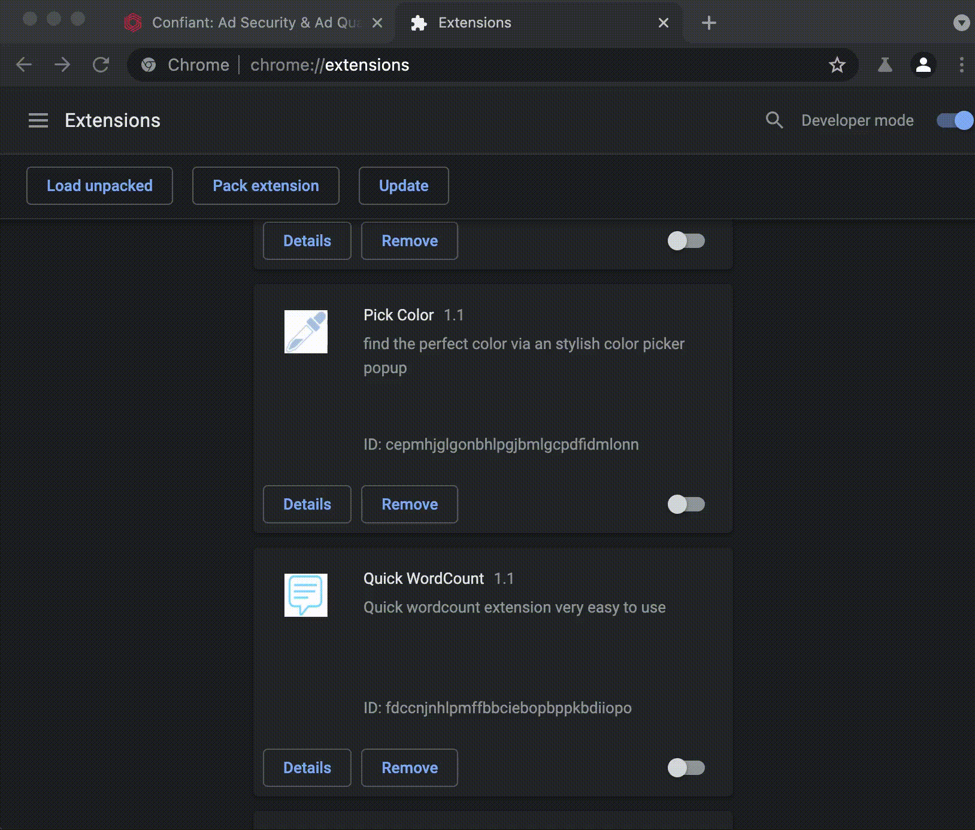Open Details for Pick Color
This screenshot has width=975, height=830.
(x=307, y=504)
